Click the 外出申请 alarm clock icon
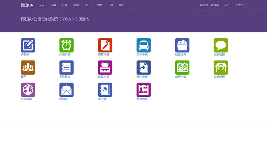Screen dimensions: 267x157 (66, 45)
